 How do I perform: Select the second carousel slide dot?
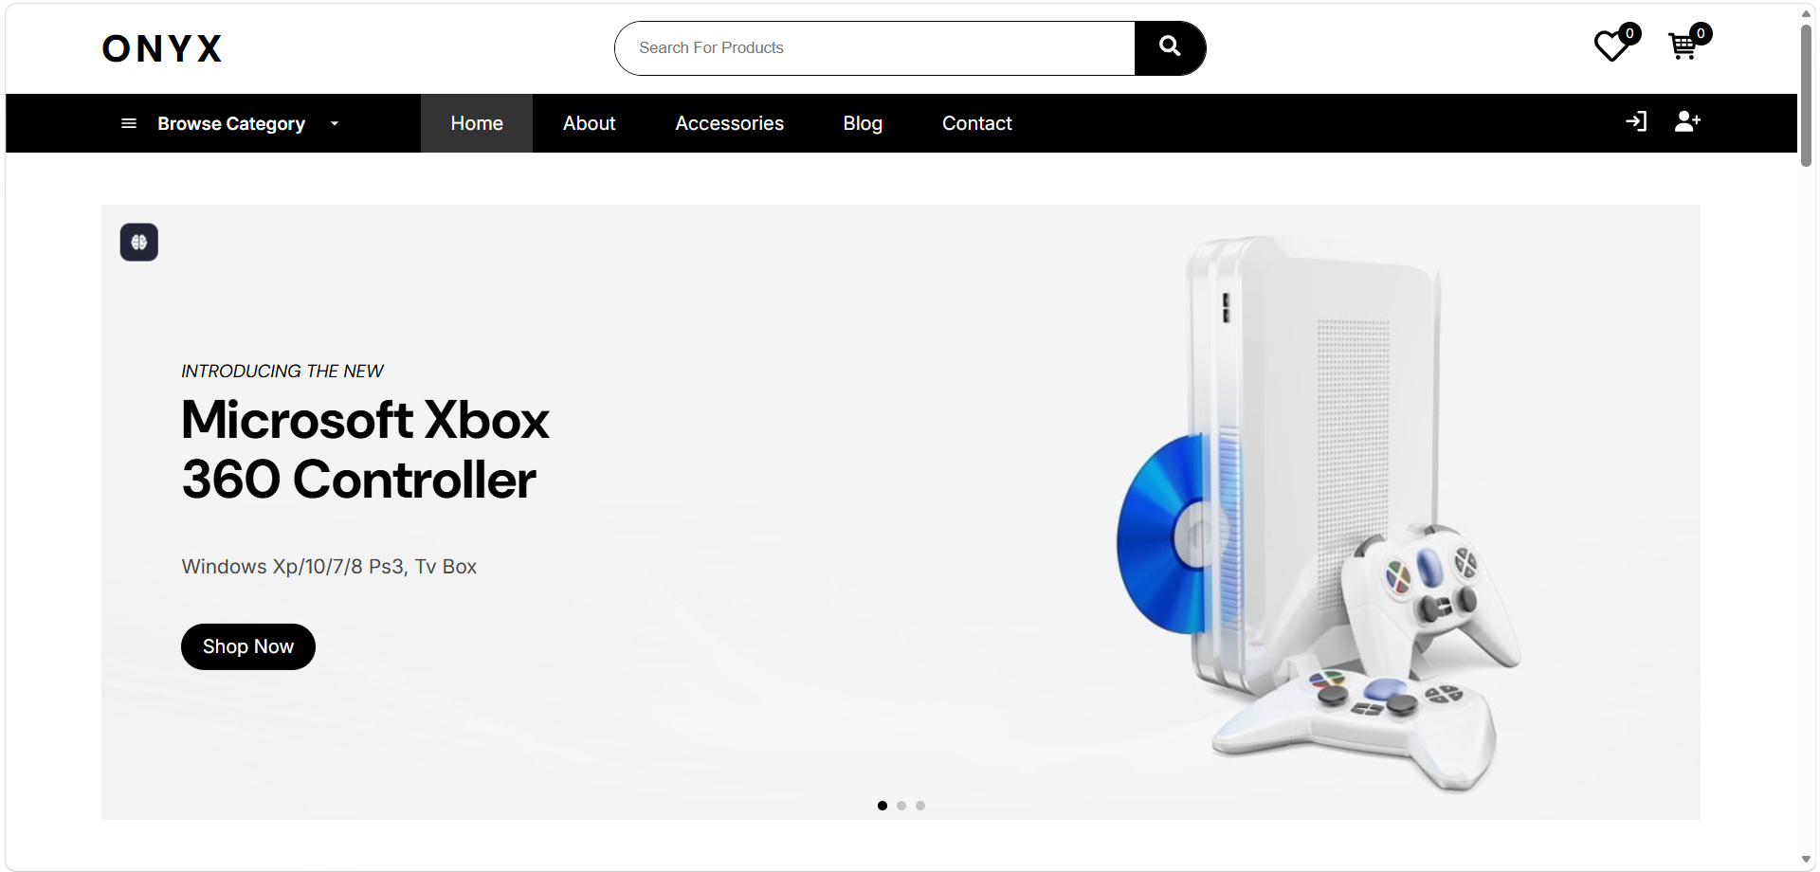coord(901,806)
